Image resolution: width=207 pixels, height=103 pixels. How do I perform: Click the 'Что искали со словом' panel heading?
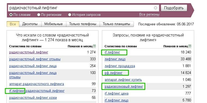(x=52, y=38)
